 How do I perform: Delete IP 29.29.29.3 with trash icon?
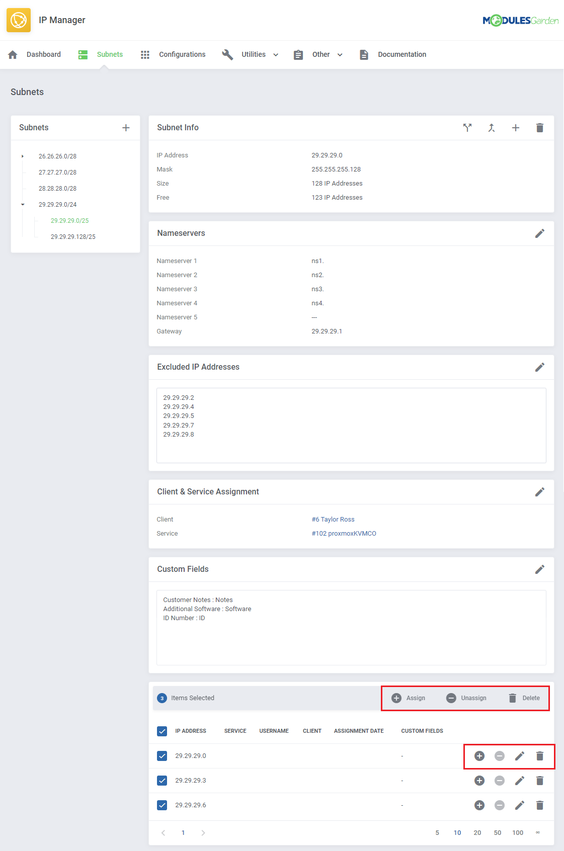[540, 781]
